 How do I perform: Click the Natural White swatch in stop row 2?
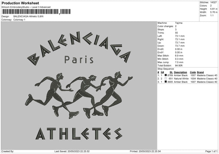(166, 78)
